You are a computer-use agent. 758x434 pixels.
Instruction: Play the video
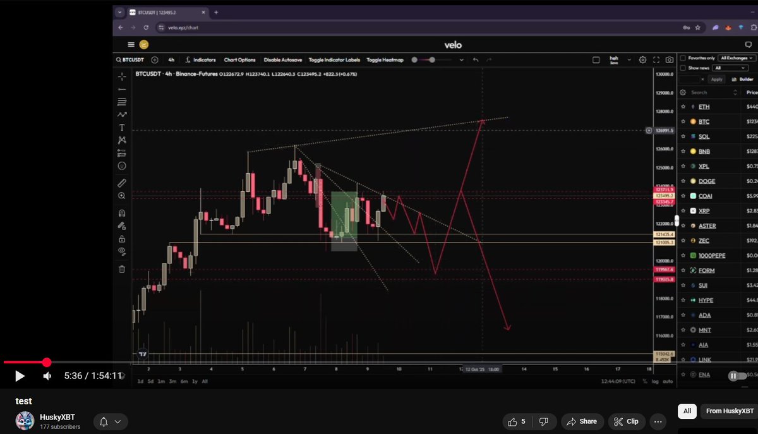click(x=20, y=376)
